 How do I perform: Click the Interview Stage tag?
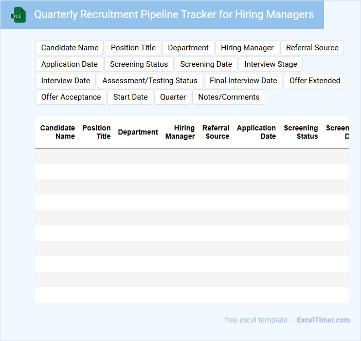(x=270, y=64)
